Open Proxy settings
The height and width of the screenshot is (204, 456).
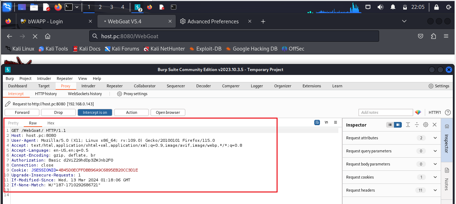pos(132,94)
